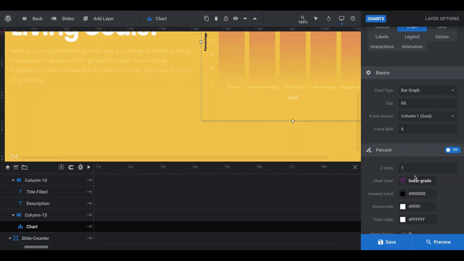Close the timeline with the X
Viewport: 464px width, 261px height.
pos(355,167)
